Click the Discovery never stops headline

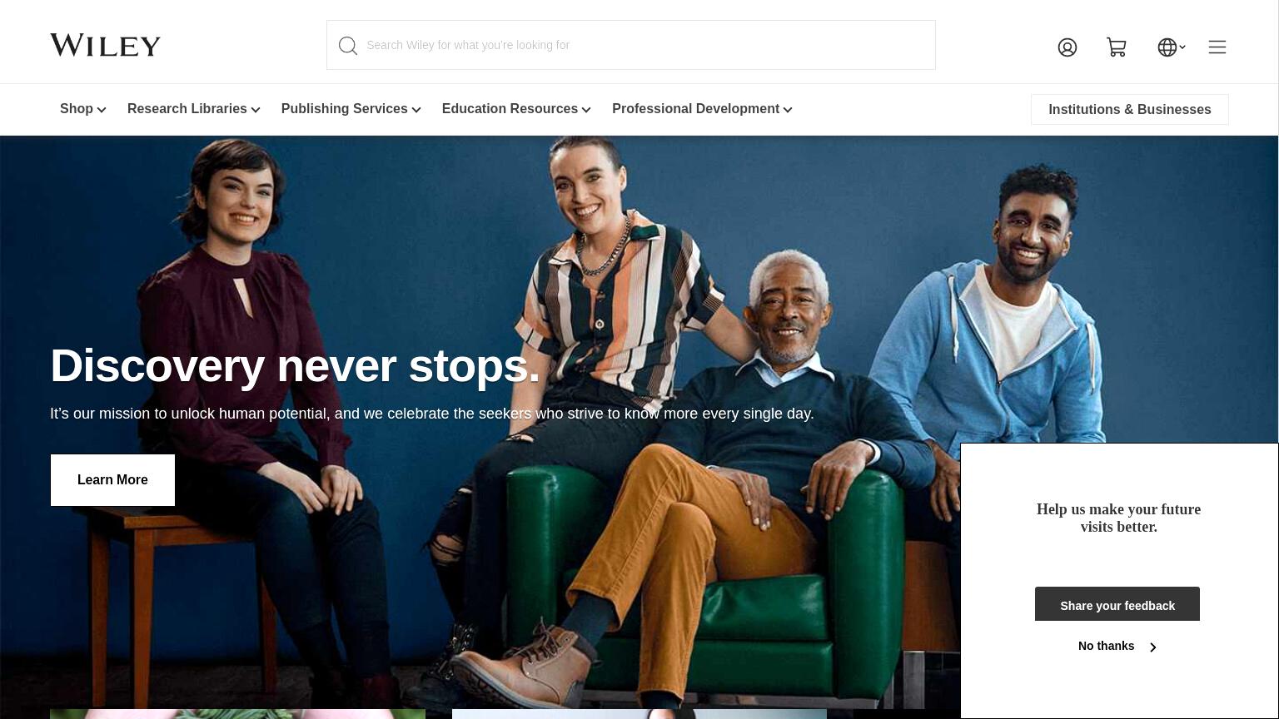coord(296,365)
